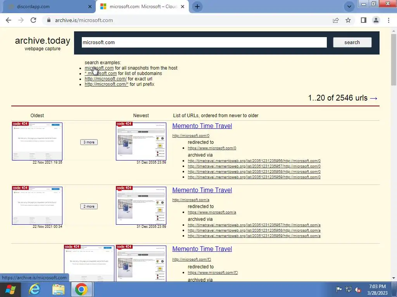Open the clock showing 7:03 PM
This screenshot has height=297, width=397.
coord(377,290)
